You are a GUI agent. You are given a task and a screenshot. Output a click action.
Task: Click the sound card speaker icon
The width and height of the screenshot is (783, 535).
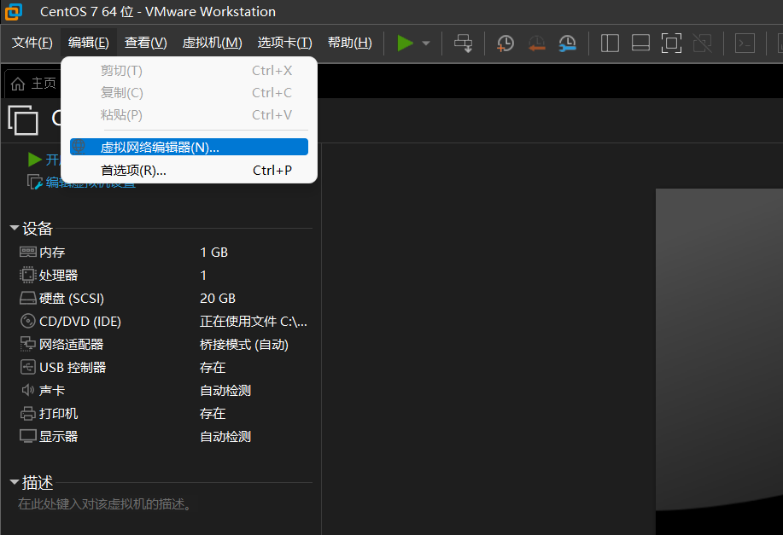click(28, 390)
